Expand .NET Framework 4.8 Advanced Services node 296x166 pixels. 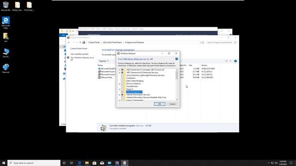119,72
